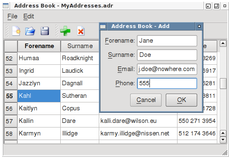The height and width of the screenshot is (158, 229).
Task: Maximize the Address Book main window
Action: tap(216, 6)
